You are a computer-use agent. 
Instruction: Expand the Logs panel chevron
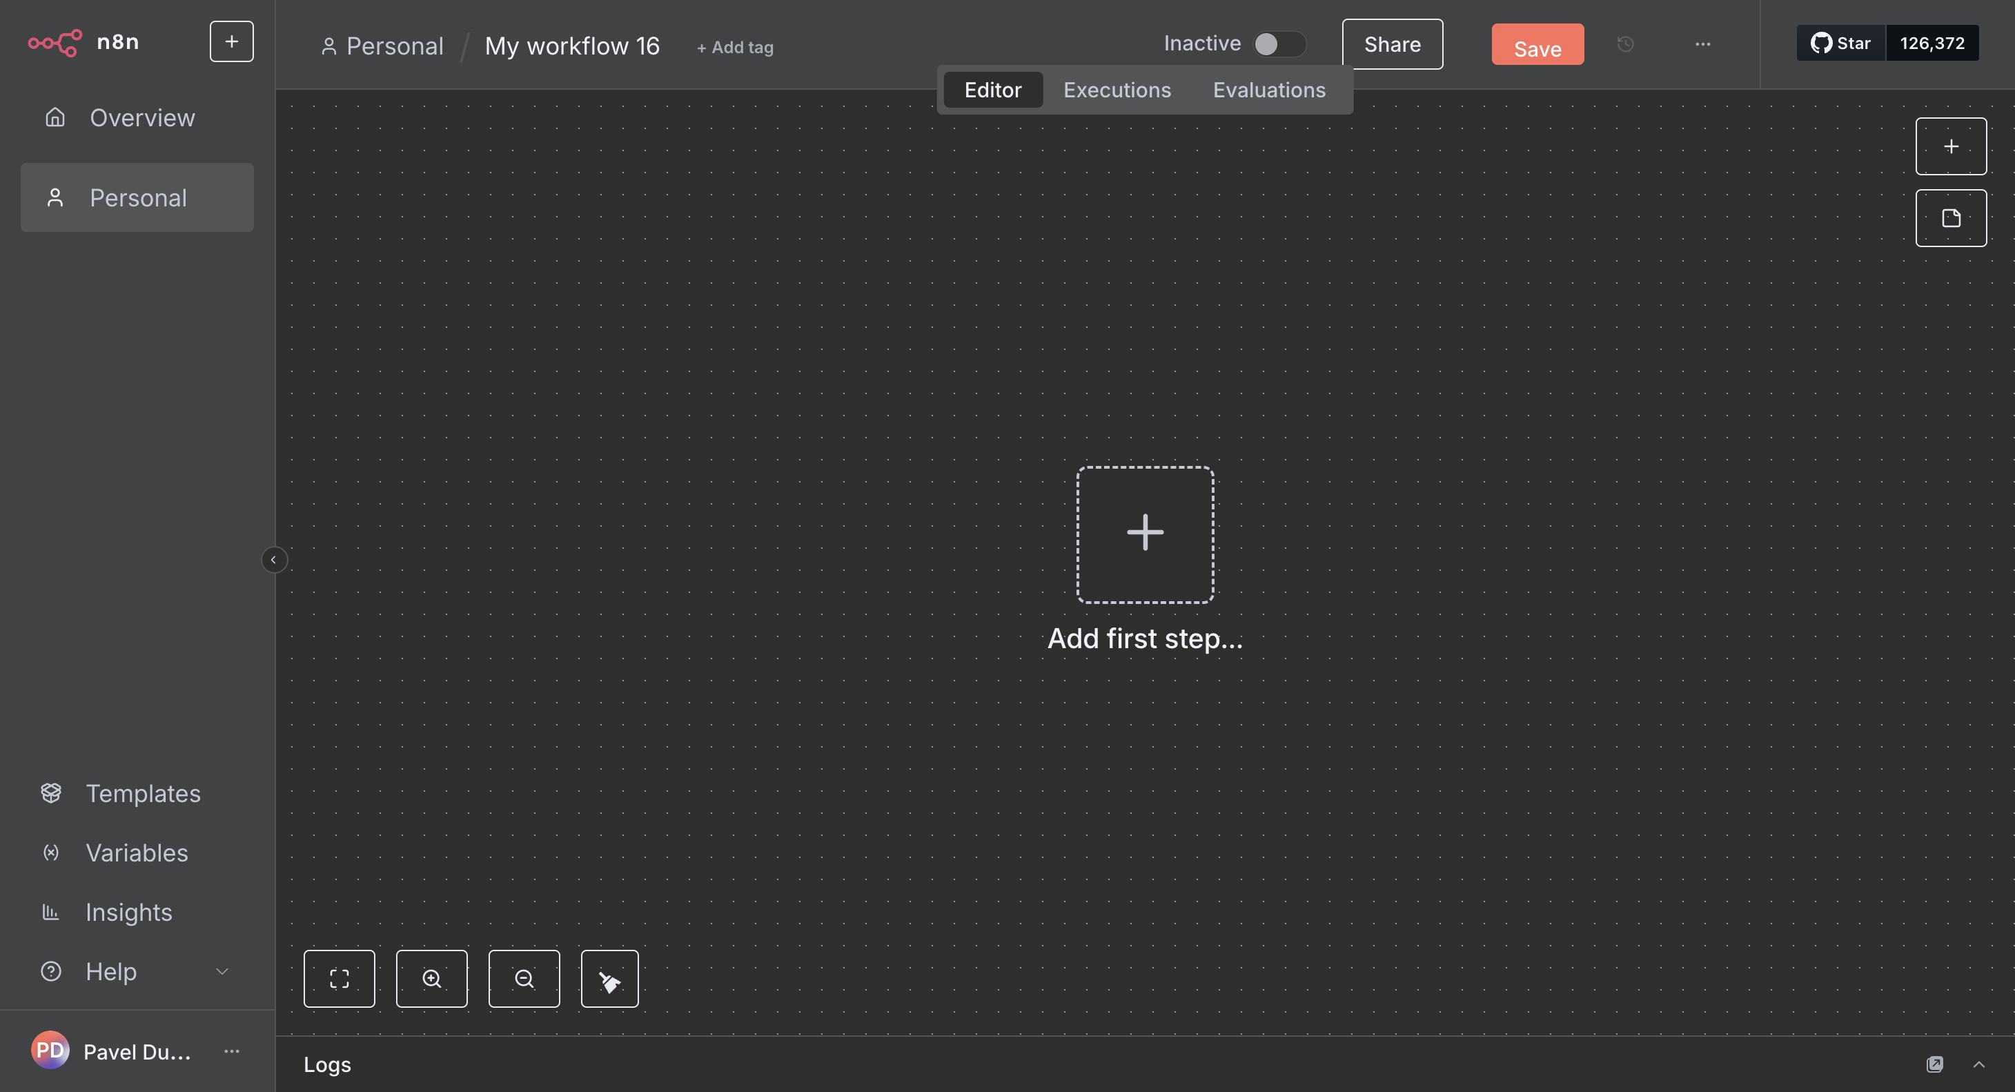click(1979, 1064)
